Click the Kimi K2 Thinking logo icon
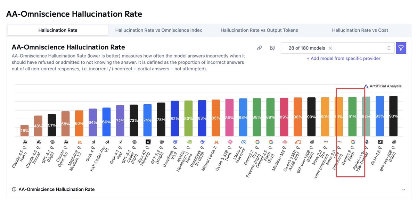The width and height of the screenshot is (417, 200). pos(148,142)
